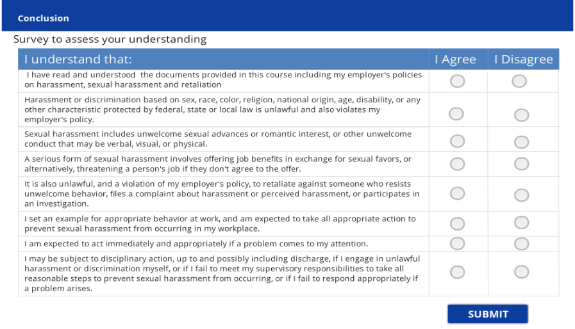Agree to having read the course documents
The height and width of the screenshot is (329, 575).
tap(457, 81)
